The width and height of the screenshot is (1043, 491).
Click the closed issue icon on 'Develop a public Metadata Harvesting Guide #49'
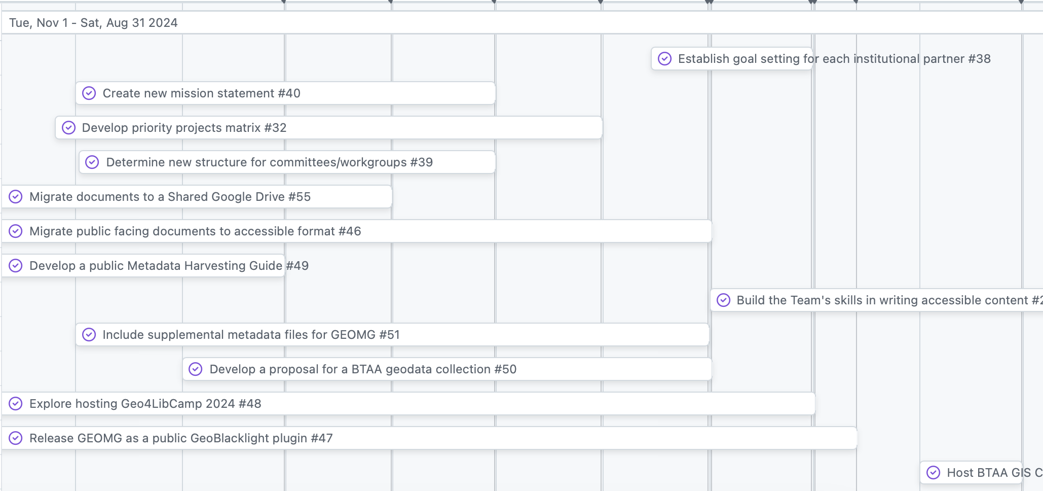tap(15, 266)
